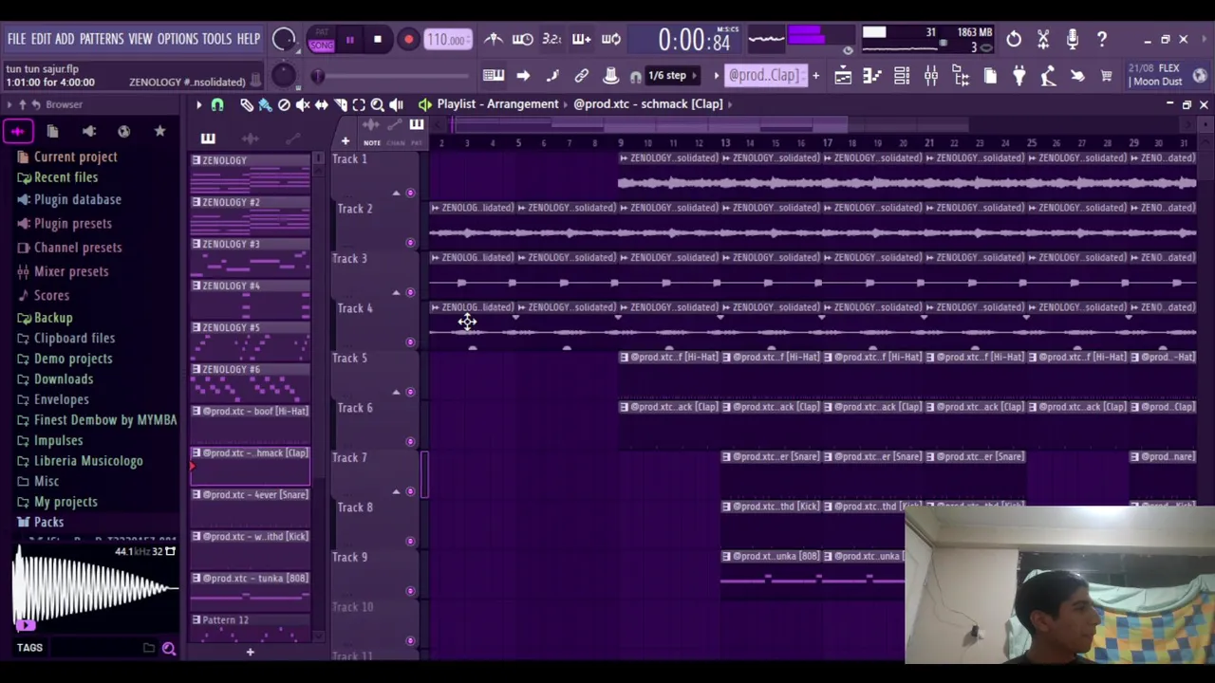
Task: Add new pattern in picker panel bottom plus
Action: 250,652
